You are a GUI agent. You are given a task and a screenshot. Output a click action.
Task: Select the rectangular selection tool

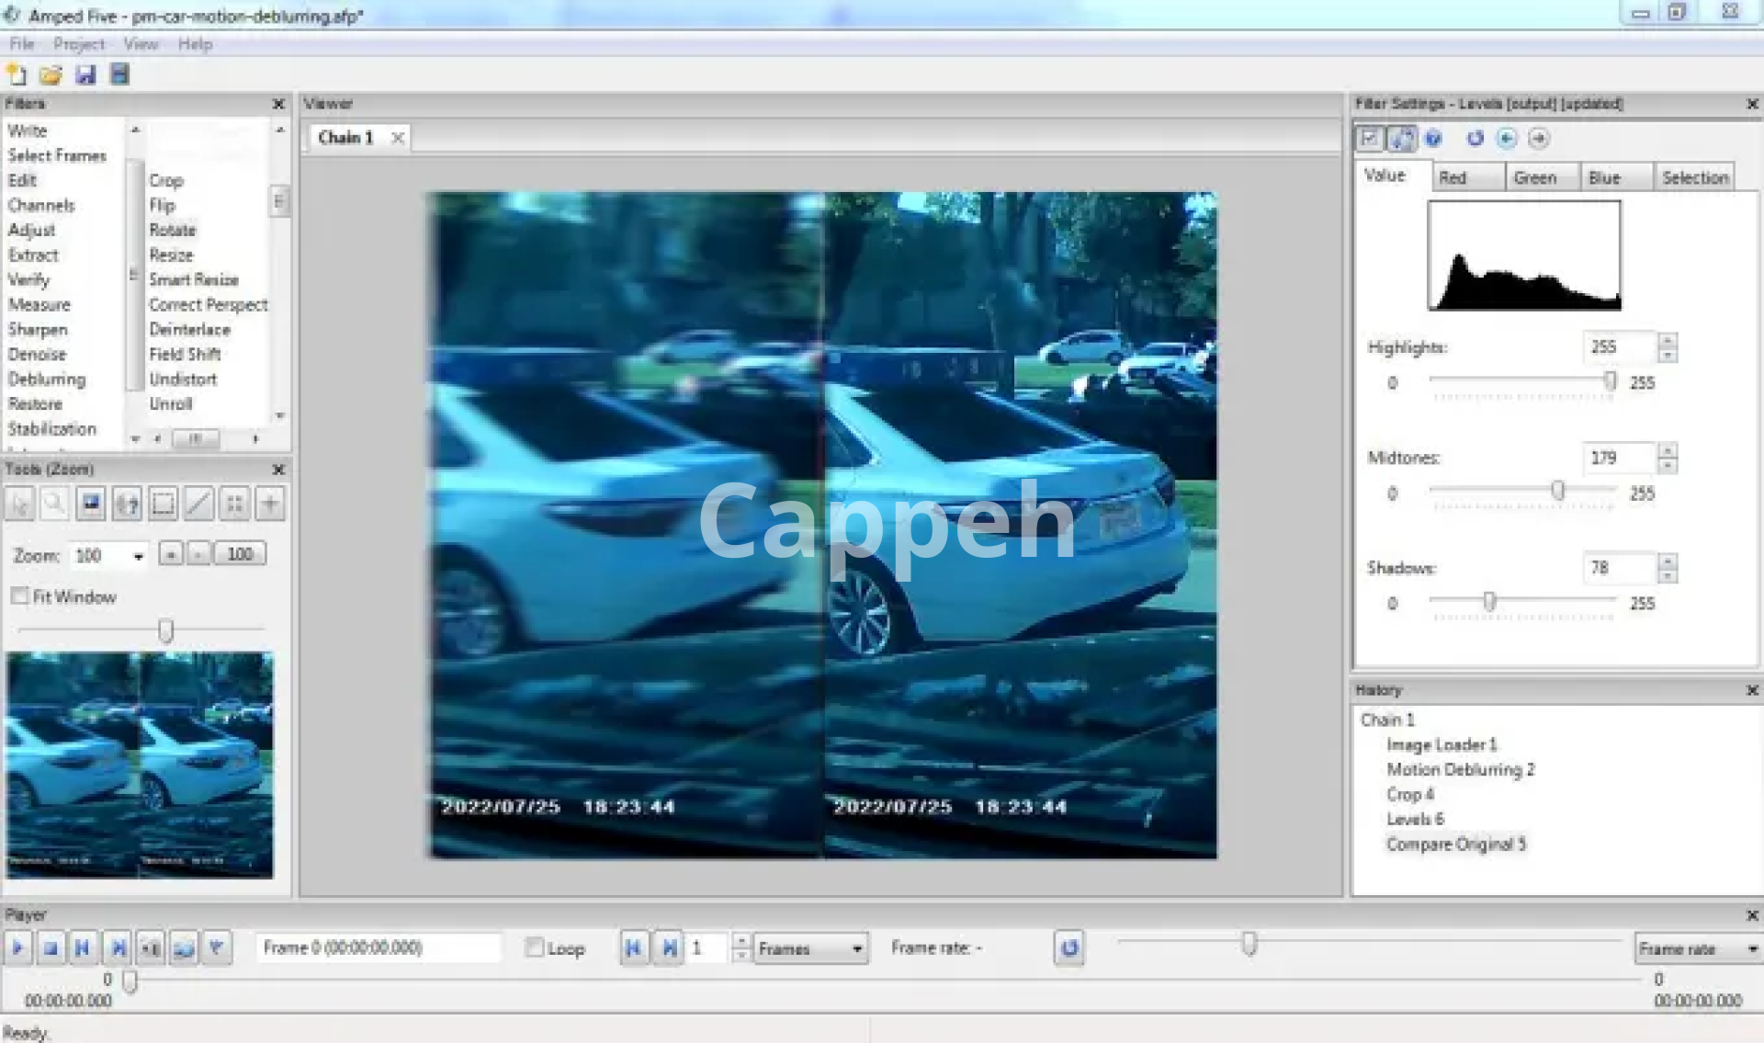click(163, 504)
